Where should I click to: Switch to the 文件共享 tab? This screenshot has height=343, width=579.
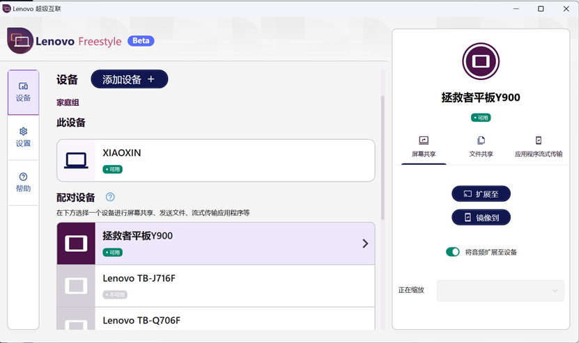tap(481, 147)
